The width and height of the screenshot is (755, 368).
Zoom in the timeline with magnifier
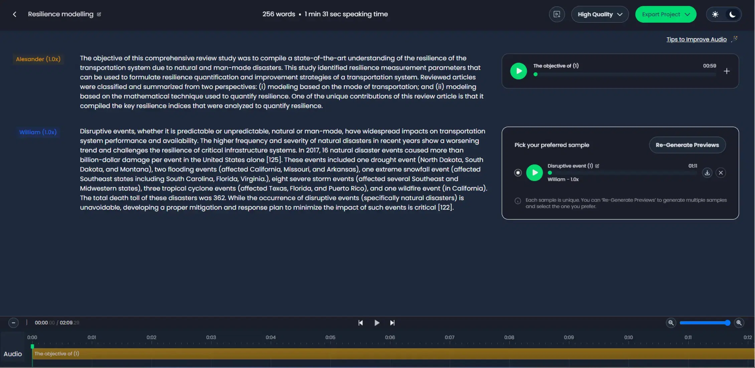tap(739, 323)
